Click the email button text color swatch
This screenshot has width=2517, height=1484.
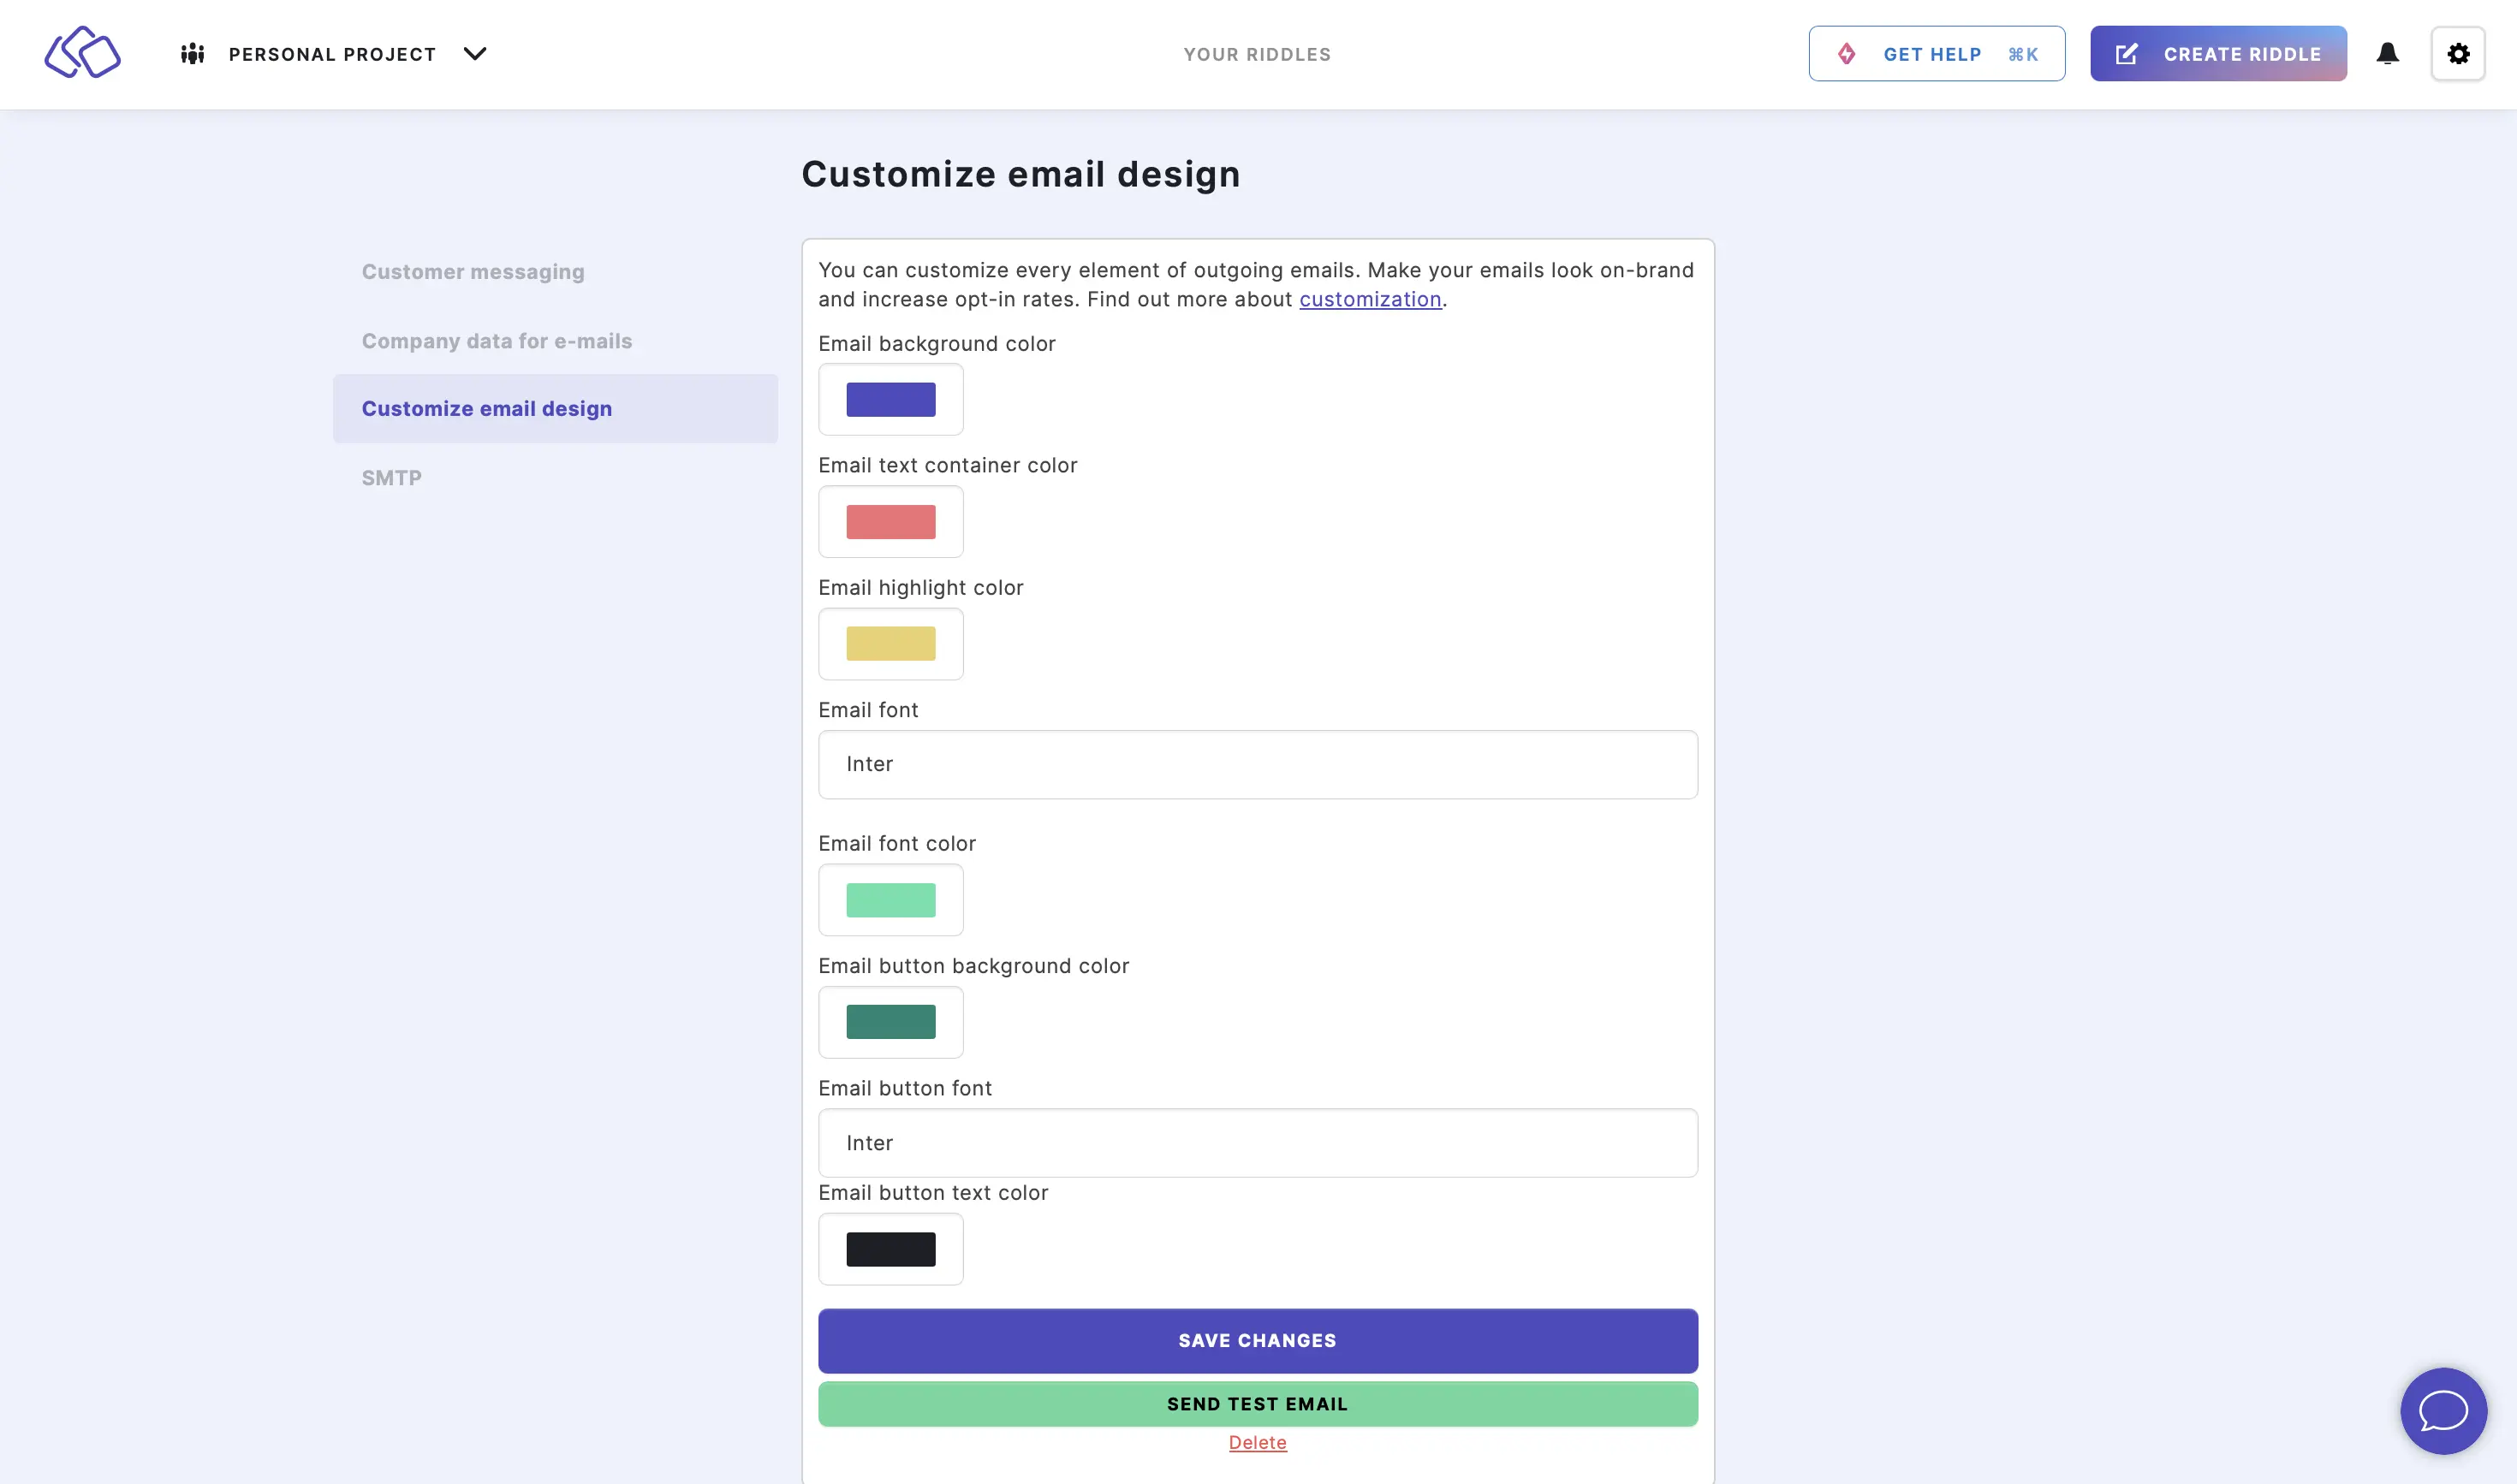point(890,1249)
